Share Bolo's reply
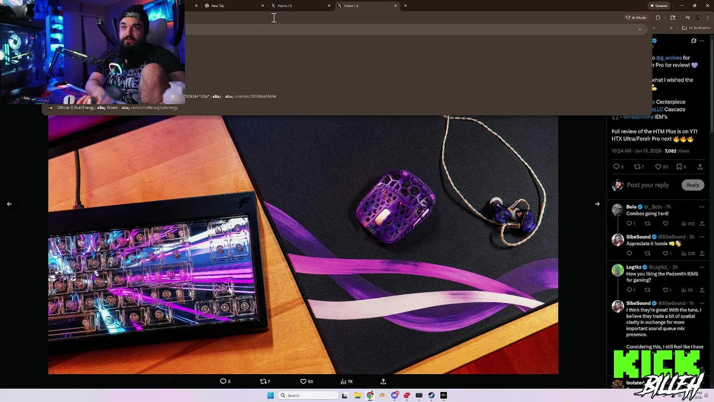The width and height of the screenshot is (714, 402). (x=702, y=223)
